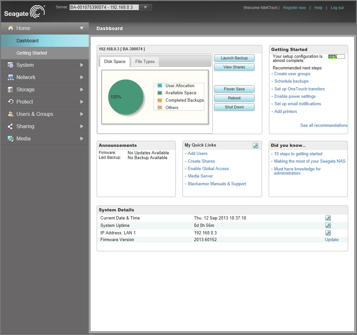Open Add printers link

click(286, 112)
